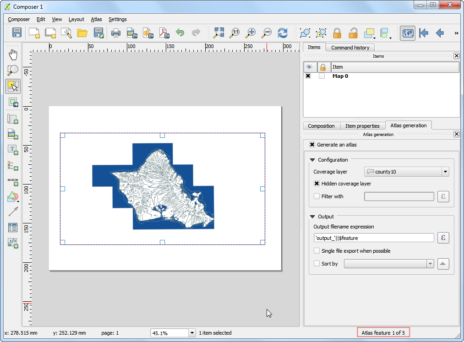Export composition as PDF icon
The height and width of the screenshot is (342, 464).
point(164,33)
